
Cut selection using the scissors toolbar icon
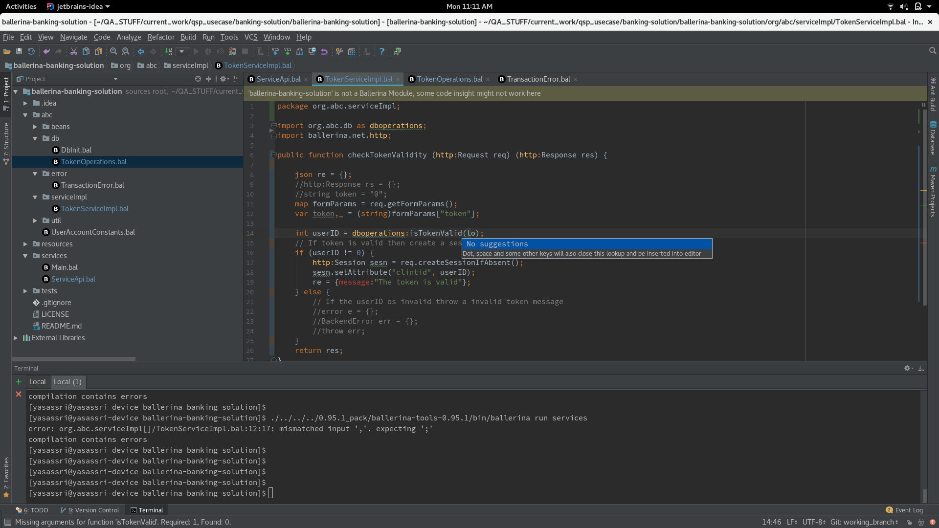73,51
